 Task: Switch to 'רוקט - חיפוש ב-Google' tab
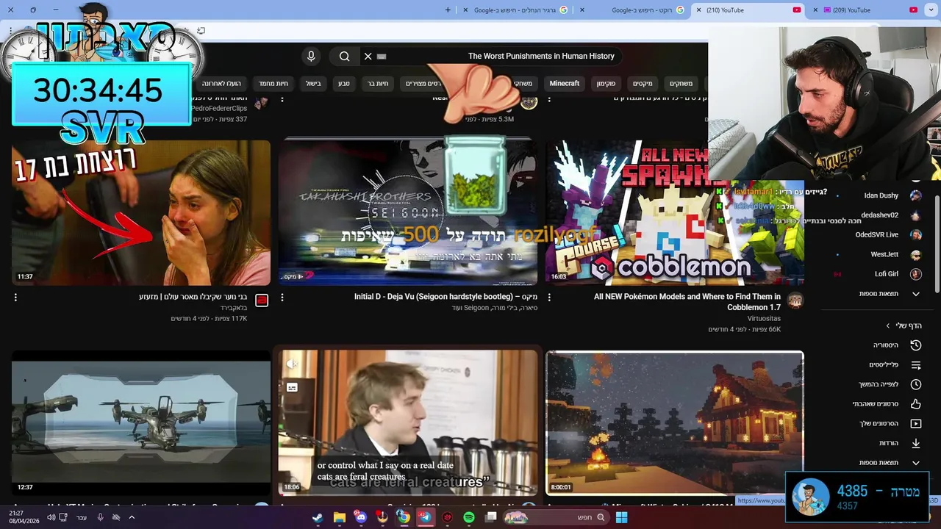(x=640, y=10)
